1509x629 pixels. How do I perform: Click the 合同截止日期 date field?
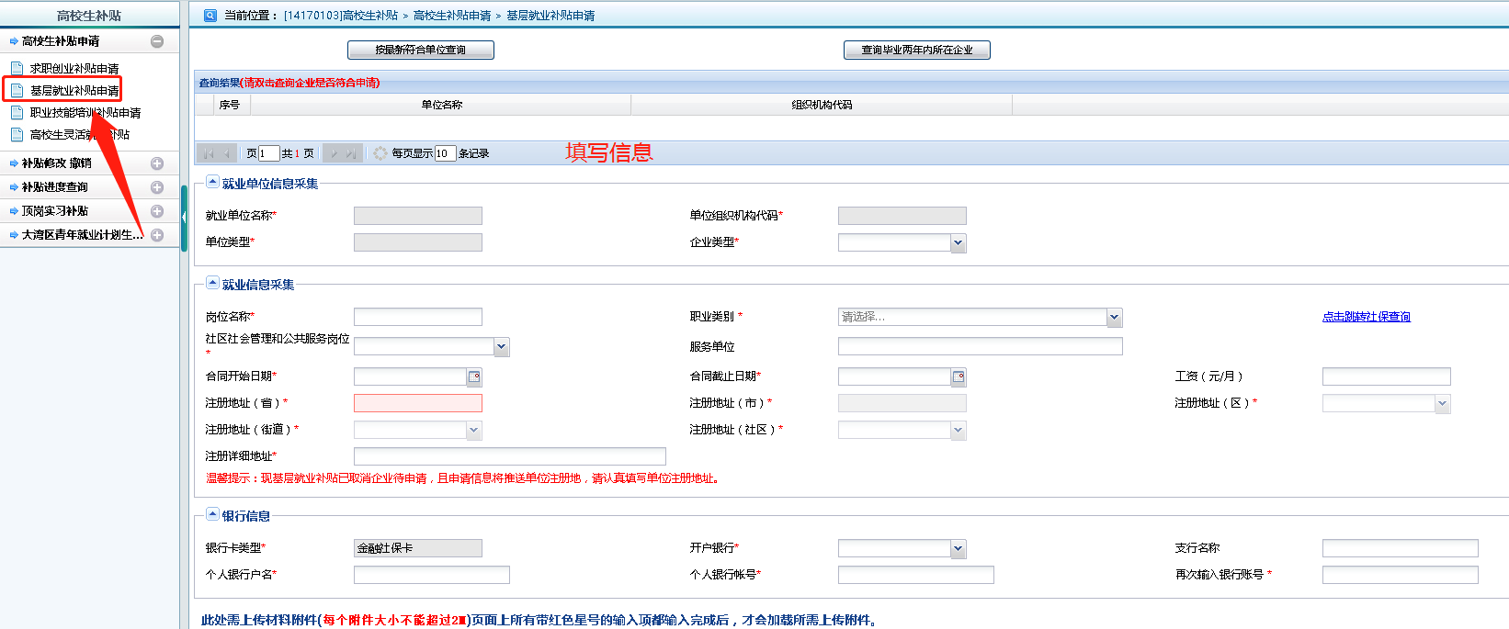coord(894,376)
